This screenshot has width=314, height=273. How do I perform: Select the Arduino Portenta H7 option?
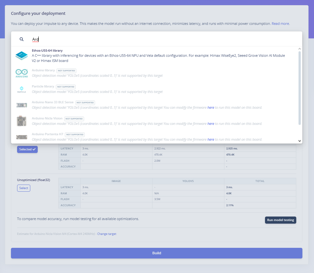pyautogui.click(x=155, y=137)
